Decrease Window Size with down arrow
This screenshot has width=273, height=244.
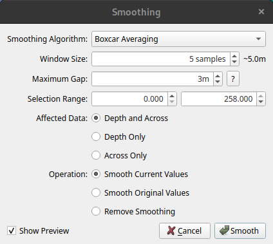234,62
